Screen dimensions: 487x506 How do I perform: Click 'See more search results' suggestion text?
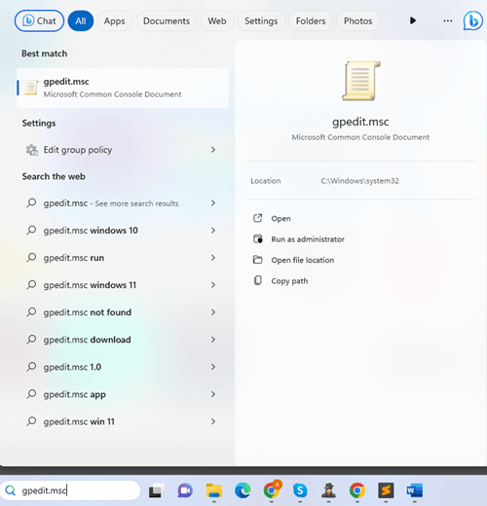(x=136, y=203)
